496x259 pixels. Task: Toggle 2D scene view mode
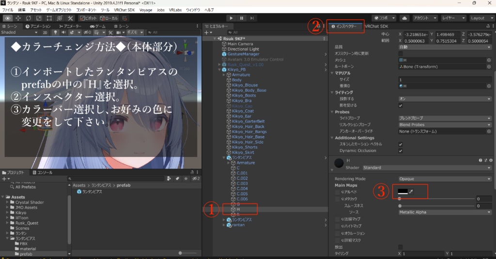click(45, 32)
